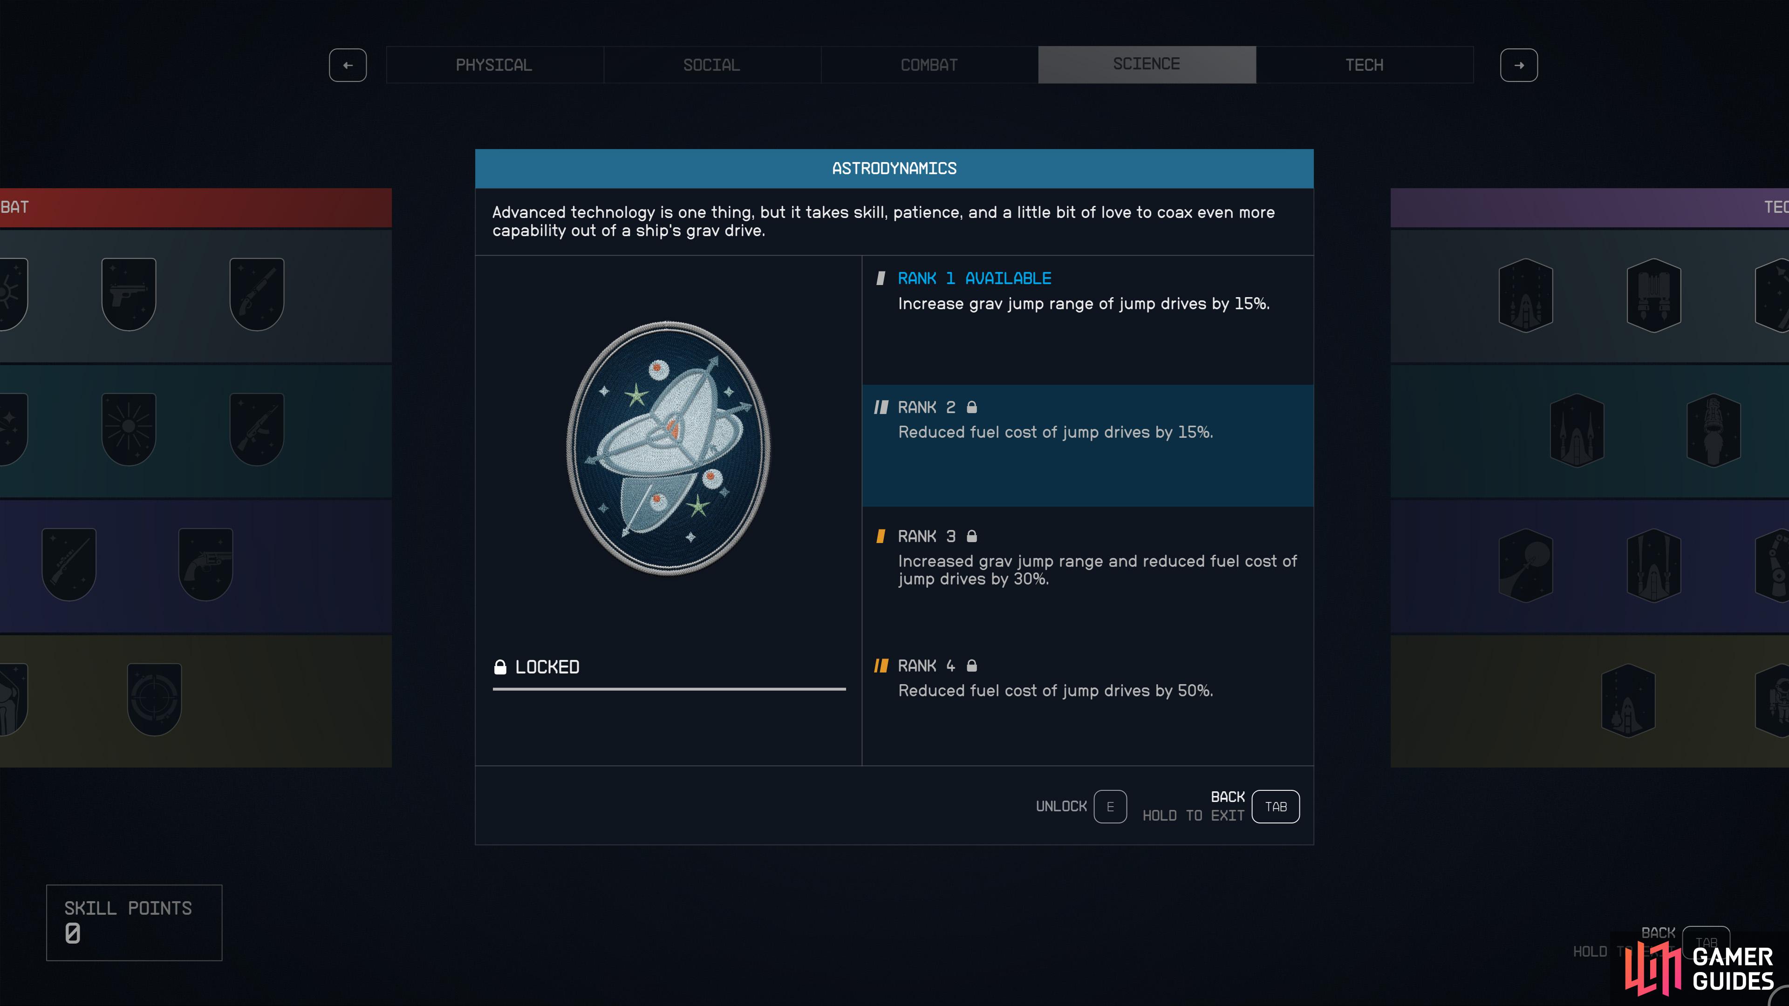
Task: Select the revolver skill badge
Action: pos(205,564)
